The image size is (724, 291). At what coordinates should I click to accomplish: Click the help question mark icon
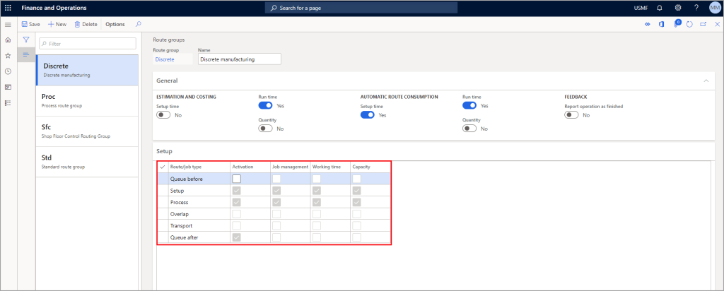[x=696, y=8]
